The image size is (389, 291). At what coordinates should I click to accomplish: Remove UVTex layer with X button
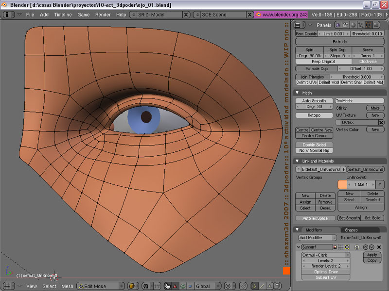381,123
